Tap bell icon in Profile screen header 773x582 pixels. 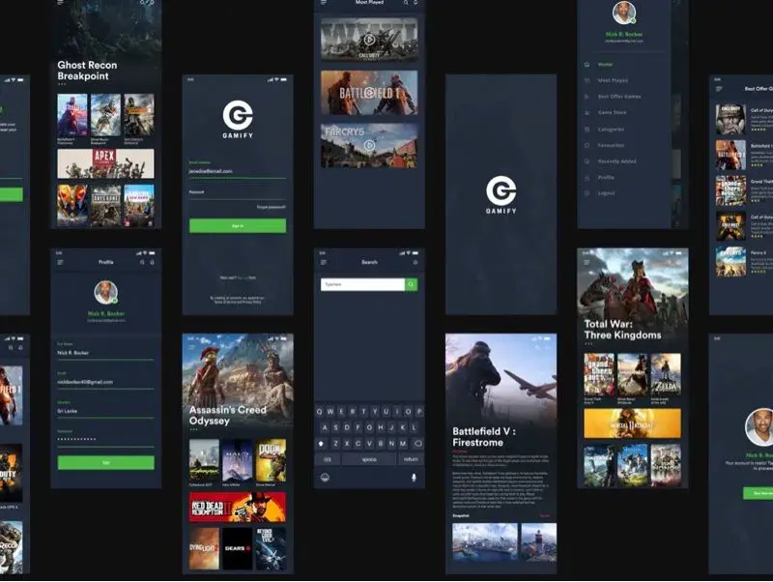[152, 262]
